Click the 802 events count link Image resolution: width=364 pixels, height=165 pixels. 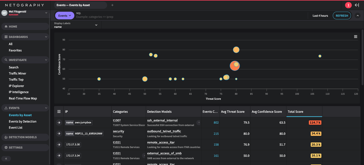216,123
